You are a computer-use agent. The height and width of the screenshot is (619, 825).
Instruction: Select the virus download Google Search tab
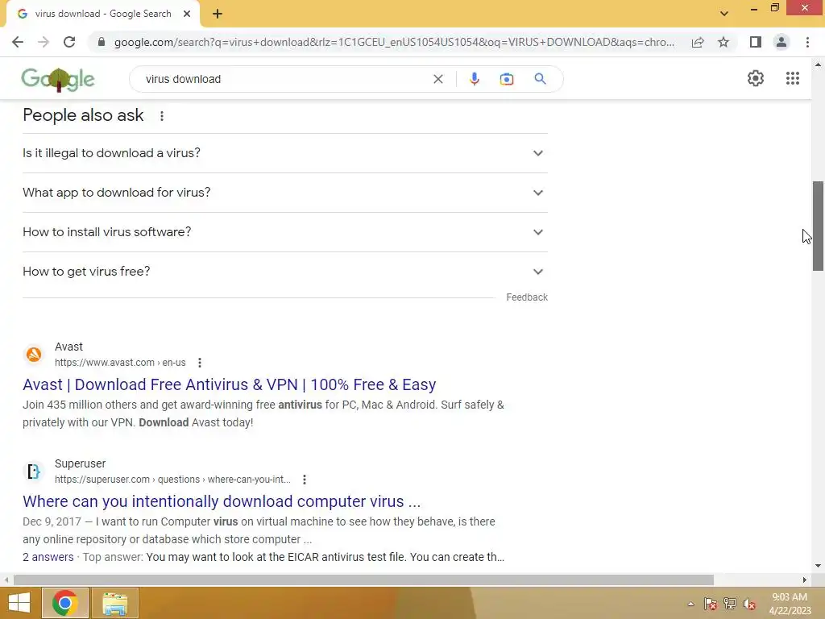point(102,14)
